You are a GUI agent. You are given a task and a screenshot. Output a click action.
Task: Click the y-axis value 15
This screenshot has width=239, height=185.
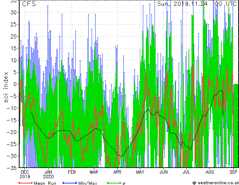(14, 48)
